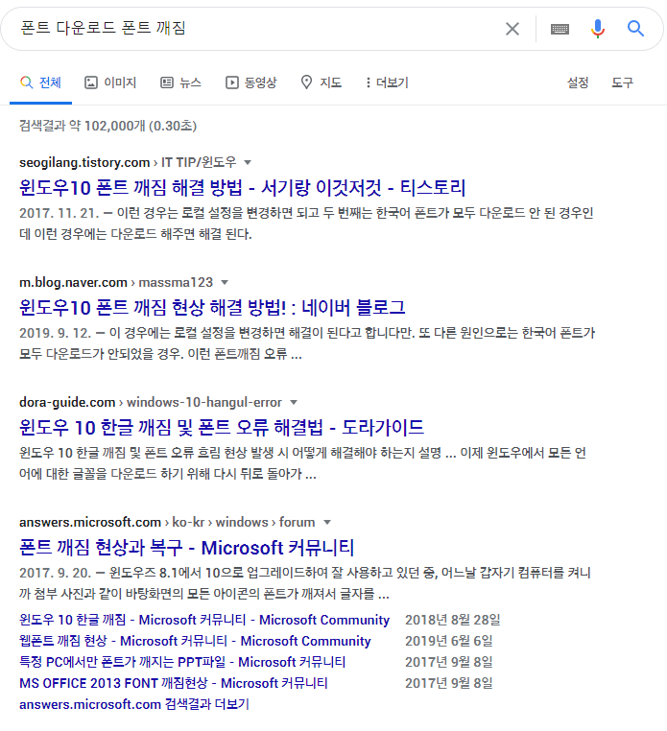667x731 pixels.
Task: Open the MS OFFICE 2013 FONT 깨짐현상 sublink
Action: 173,683
